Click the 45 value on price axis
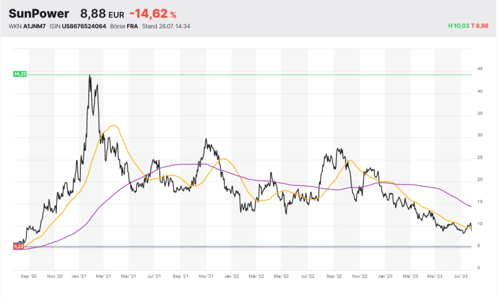 (x=480, y=69)
